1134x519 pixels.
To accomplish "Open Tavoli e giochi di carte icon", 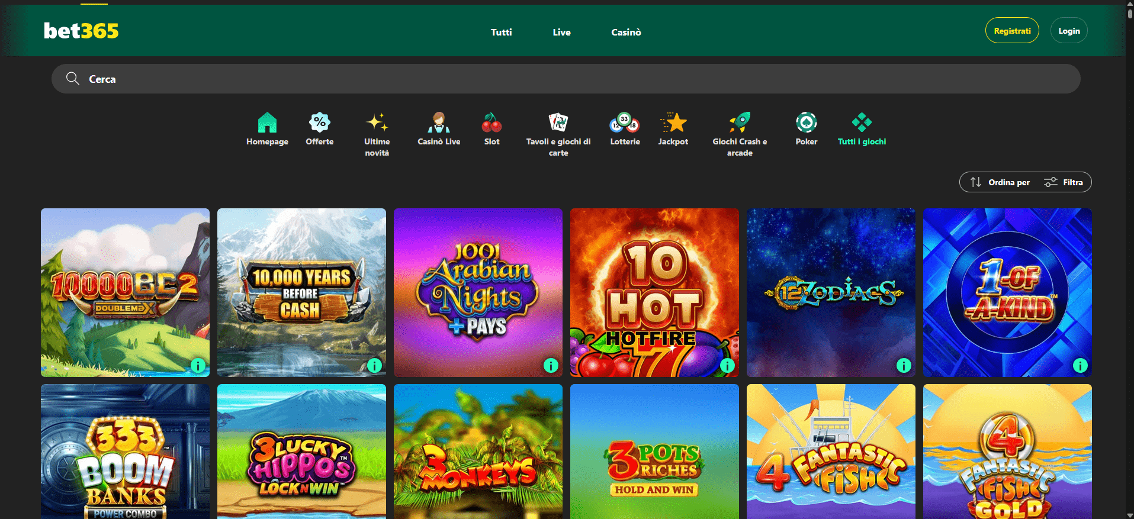I will click(x=558, y=123).
